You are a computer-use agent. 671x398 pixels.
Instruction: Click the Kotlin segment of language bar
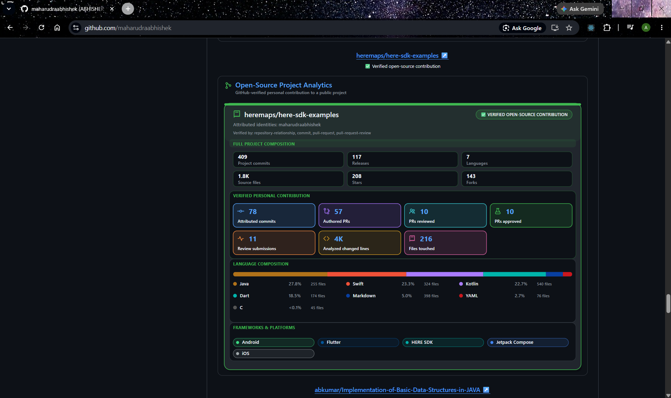pyautogui.click(x=445, y=274)
